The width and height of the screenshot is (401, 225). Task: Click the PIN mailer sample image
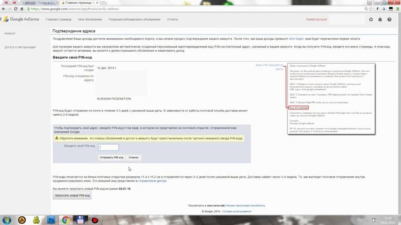331,99
